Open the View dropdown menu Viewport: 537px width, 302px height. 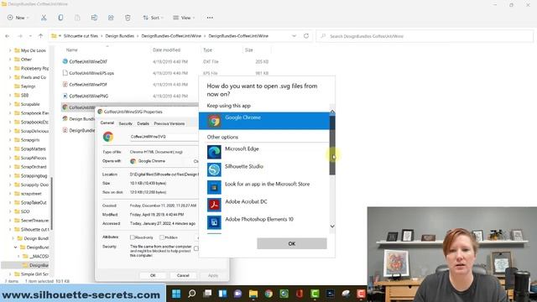184,18
